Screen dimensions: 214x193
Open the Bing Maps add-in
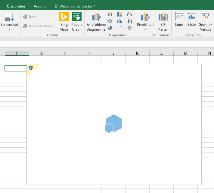(64, 21)
